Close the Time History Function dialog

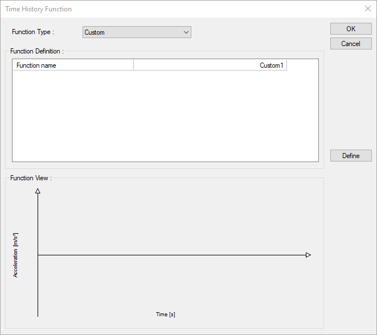click(368, 9)
